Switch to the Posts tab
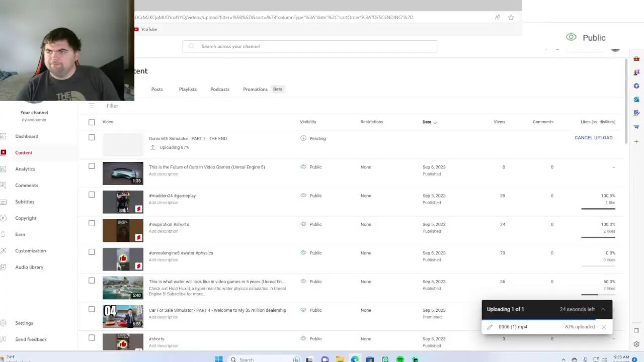This screenshot has height=362, width=644. point(157,89)
